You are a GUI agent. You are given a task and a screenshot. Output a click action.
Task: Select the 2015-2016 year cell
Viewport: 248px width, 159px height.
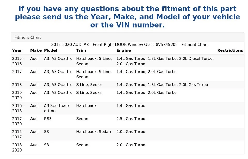[x=18, y=61]
